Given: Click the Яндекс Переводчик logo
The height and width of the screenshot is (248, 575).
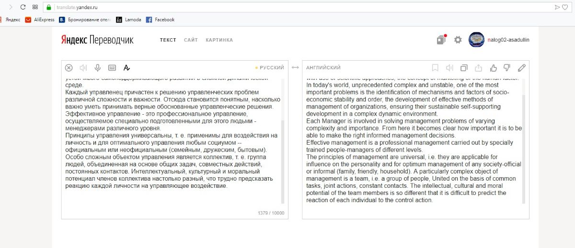Looking at the screenshot, I should click(97, 40).
